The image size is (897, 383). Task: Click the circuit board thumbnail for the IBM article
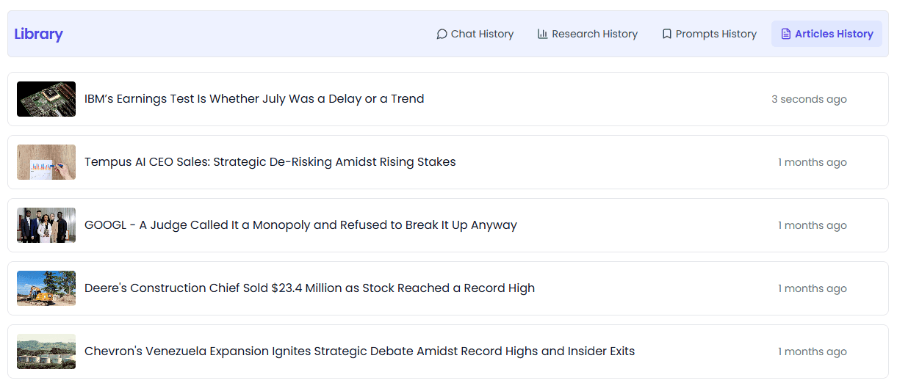46,99
